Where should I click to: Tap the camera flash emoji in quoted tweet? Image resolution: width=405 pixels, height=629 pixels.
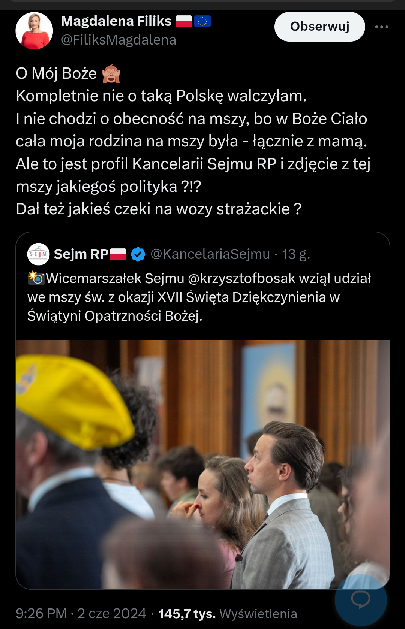coord(36,278)
